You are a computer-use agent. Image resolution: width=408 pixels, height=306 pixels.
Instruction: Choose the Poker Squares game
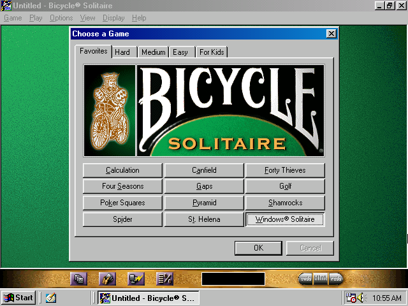[122, 203]
